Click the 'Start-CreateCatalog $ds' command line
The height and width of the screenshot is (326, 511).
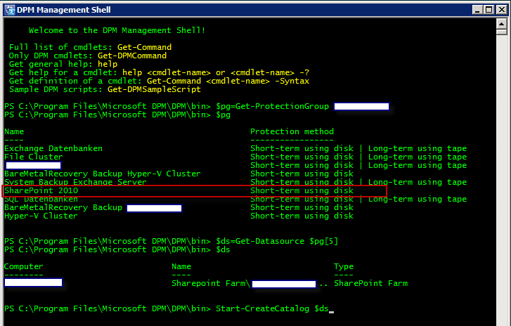click(x=272, y=308)
